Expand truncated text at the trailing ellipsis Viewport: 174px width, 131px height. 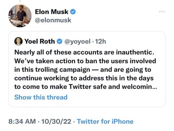point(155,87)
